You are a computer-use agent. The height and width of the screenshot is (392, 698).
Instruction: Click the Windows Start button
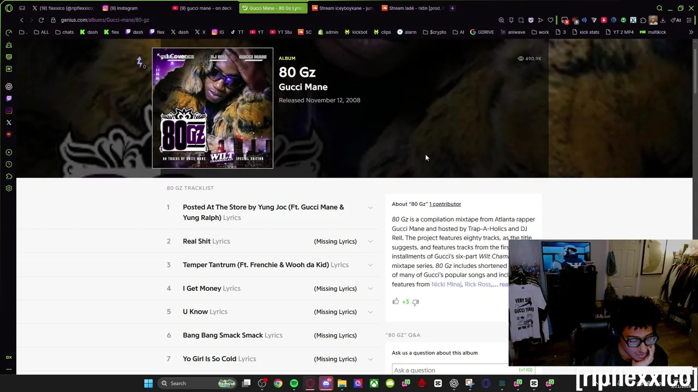148,383
